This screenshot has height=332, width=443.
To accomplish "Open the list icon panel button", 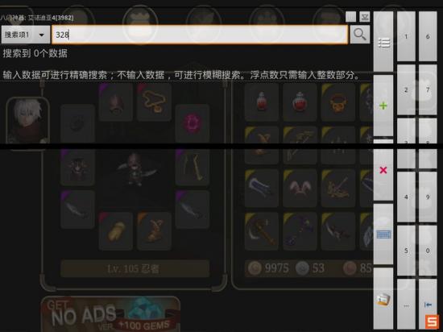I will 383,42.
